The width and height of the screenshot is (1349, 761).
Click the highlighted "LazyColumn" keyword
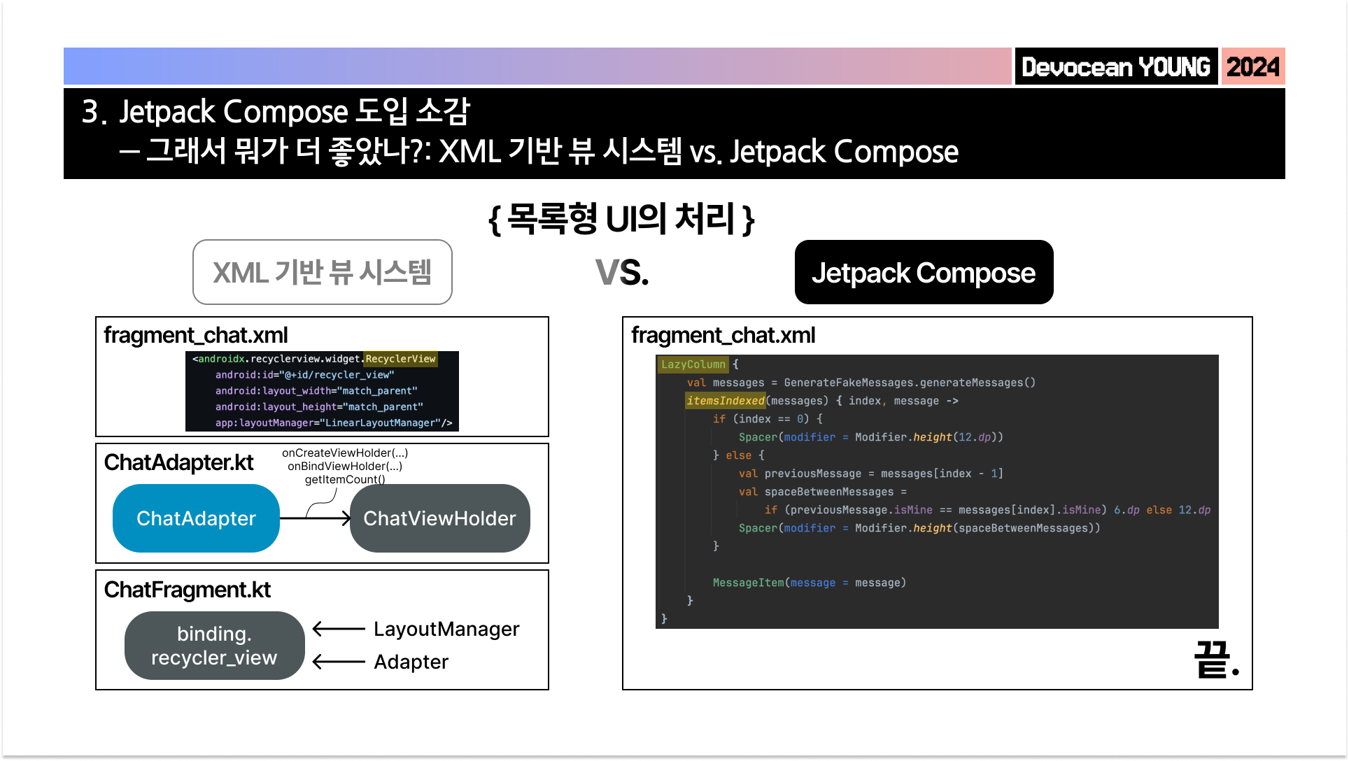click(693, 364)
